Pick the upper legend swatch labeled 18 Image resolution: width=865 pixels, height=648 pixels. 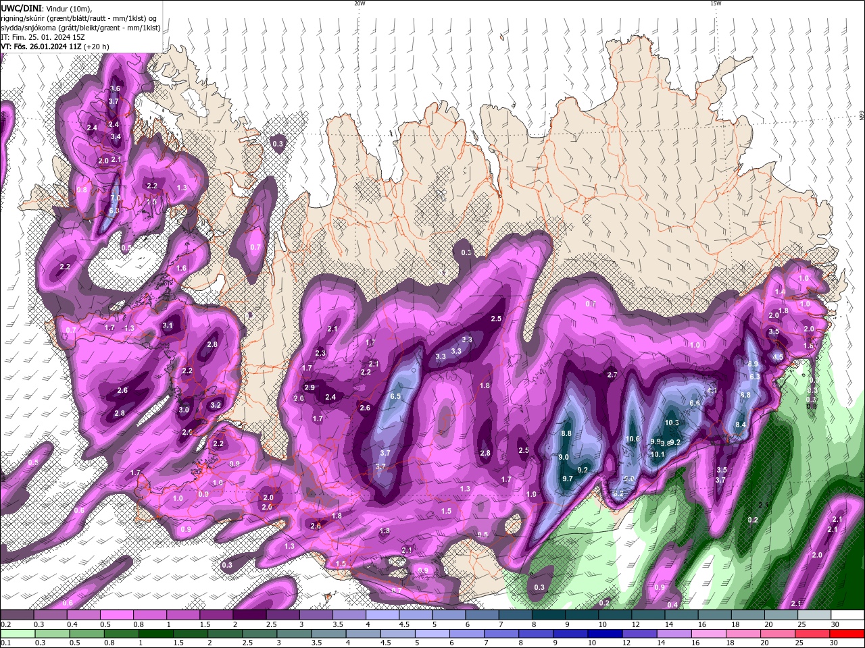(747, 615)
